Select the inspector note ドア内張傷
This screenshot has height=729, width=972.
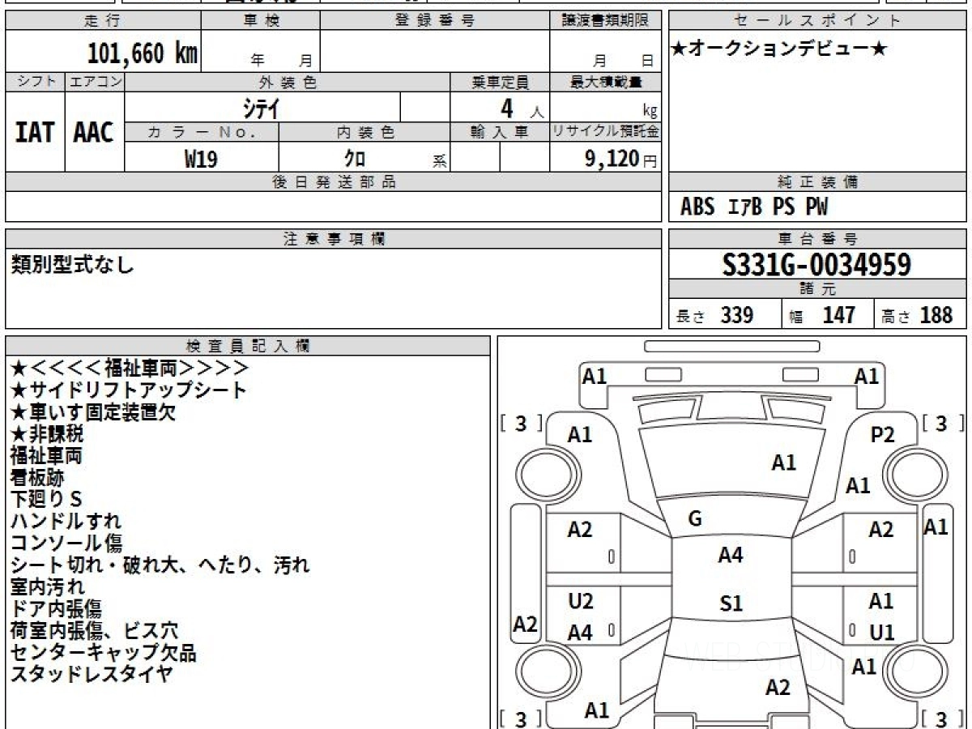57,608
